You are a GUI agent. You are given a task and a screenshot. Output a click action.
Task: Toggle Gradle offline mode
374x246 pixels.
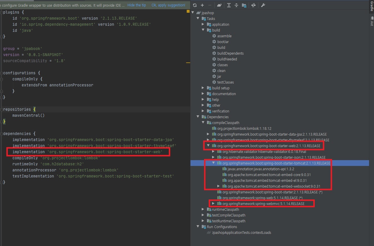point(253,5)
